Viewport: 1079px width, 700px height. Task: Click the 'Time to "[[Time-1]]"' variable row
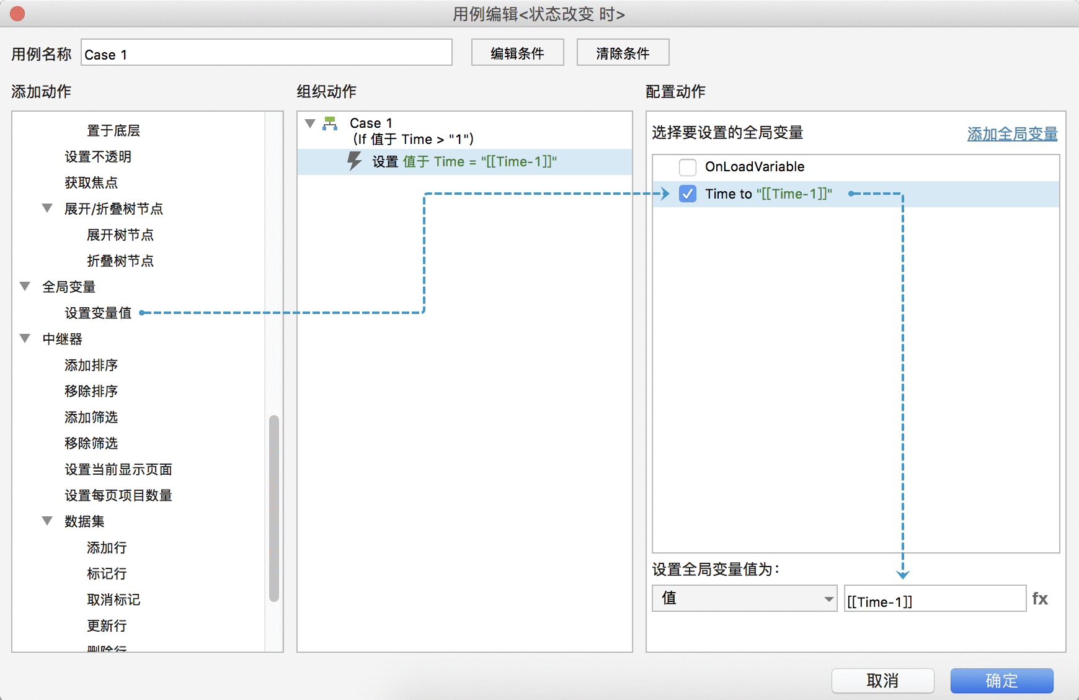[856, 194]
